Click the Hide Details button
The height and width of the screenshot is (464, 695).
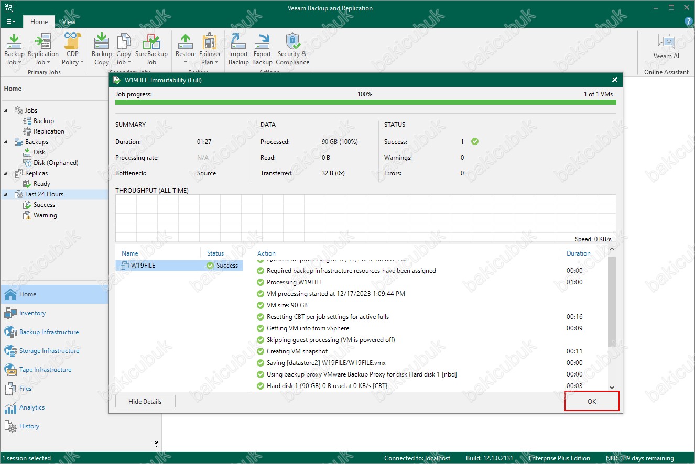(x=145, y=402)
